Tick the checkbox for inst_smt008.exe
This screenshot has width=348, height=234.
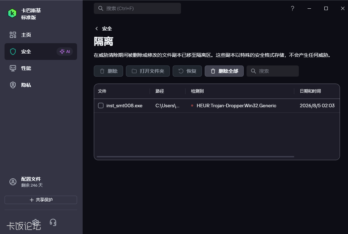point(101,106)
